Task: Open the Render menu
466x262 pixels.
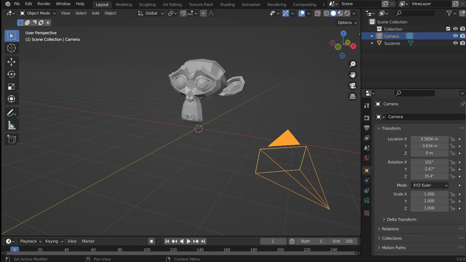Action: click(44, 4)
